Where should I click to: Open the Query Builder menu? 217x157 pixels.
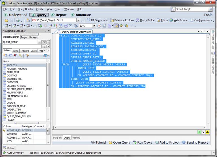(25, 9)
